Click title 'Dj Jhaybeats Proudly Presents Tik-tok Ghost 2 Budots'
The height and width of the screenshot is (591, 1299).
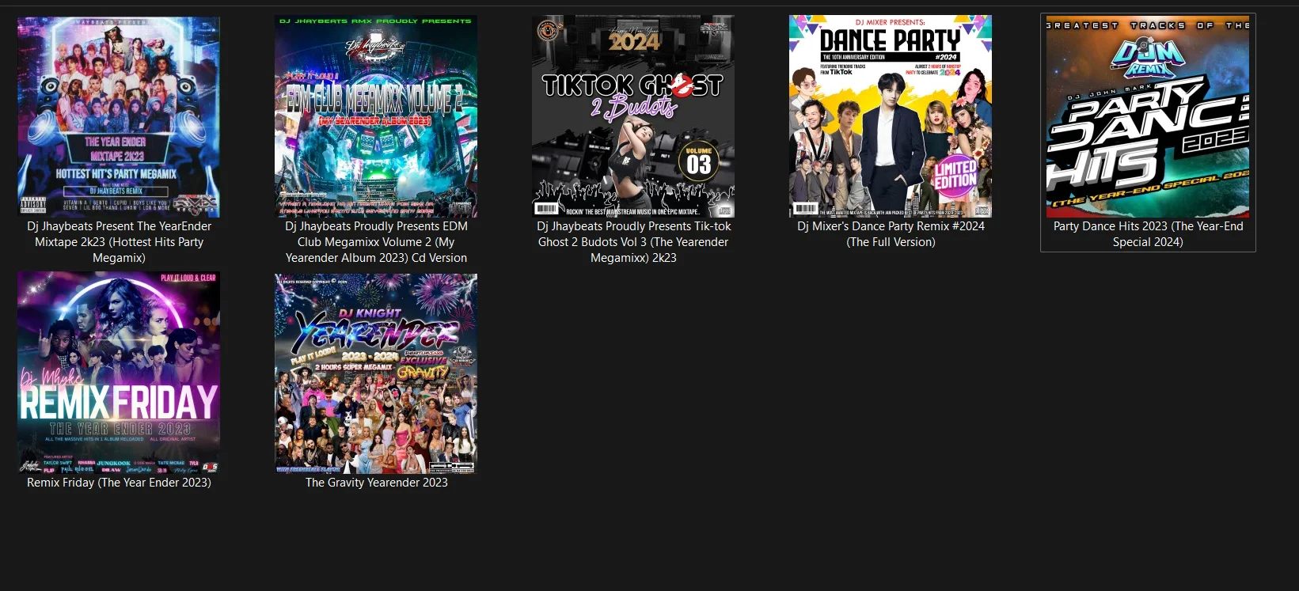coord(633,242)
